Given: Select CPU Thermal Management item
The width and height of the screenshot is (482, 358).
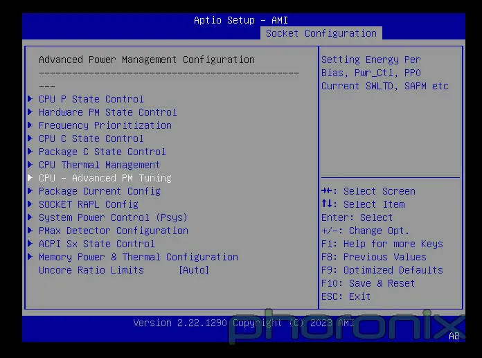Looking at the screenshot, I should [x=99, y=165].
